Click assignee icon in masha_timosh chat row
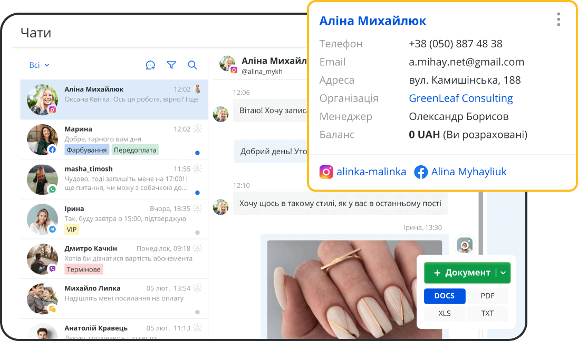The height and width of the screenshot is (341, 578). (198, 169)
